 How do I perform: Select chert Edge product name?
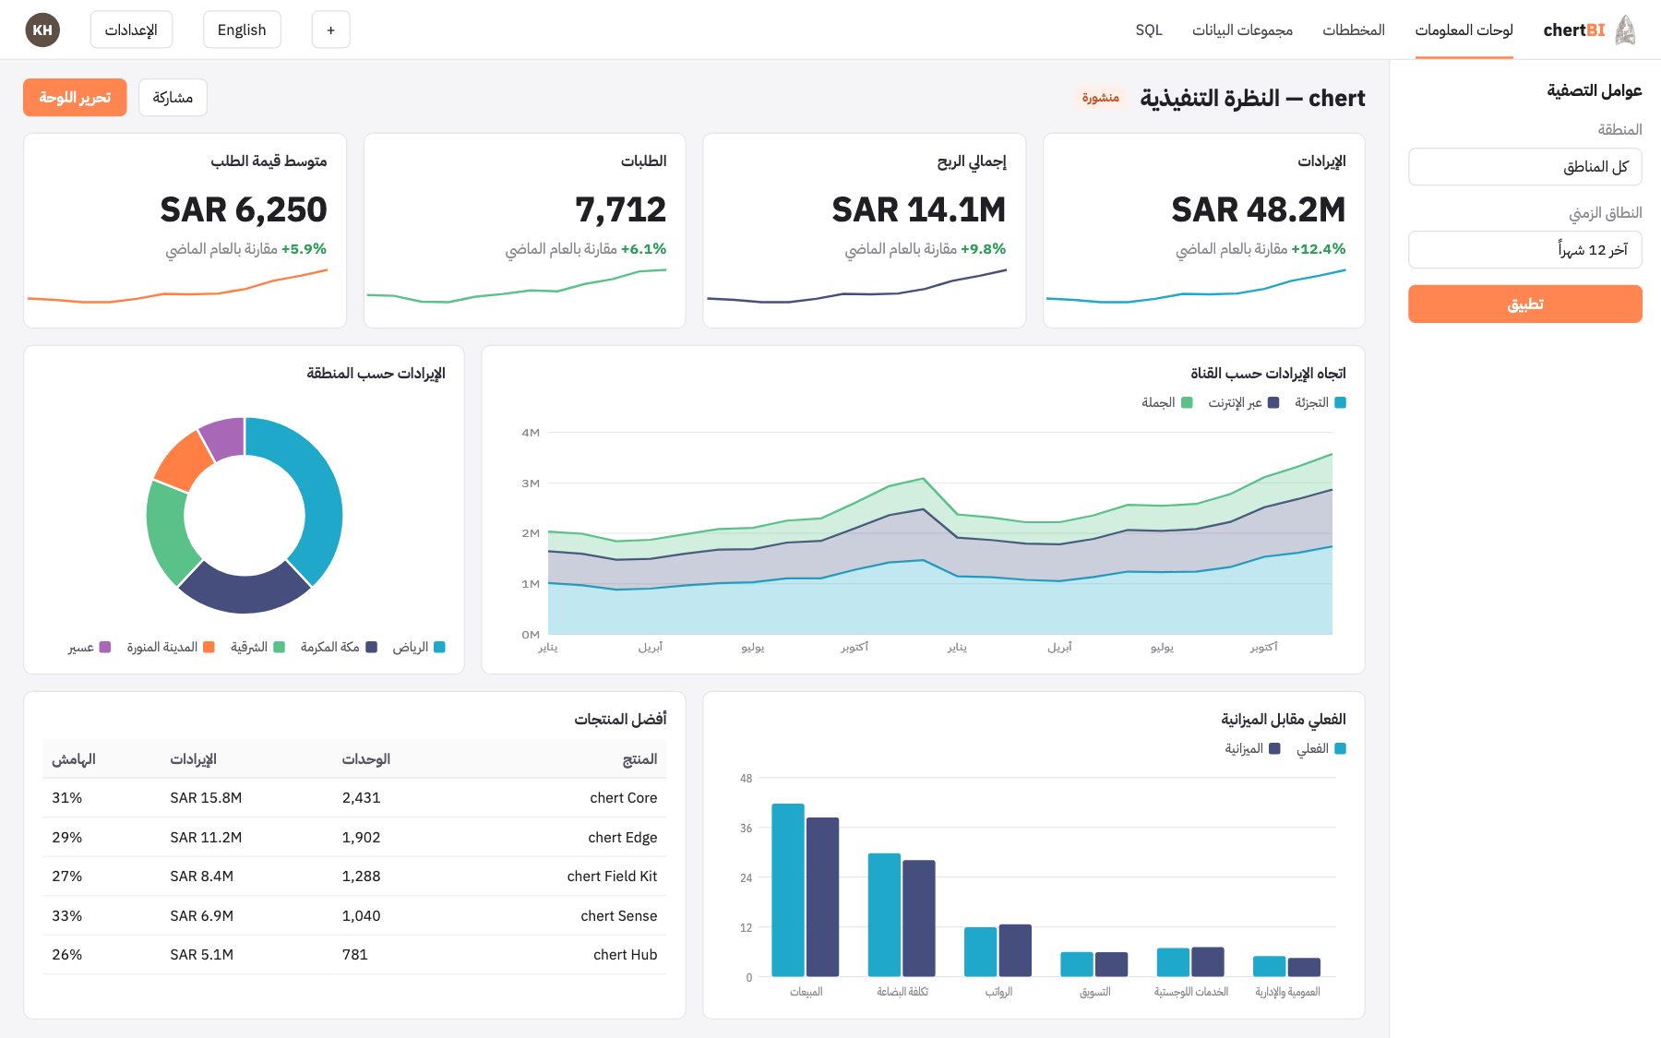click(623, 838)
